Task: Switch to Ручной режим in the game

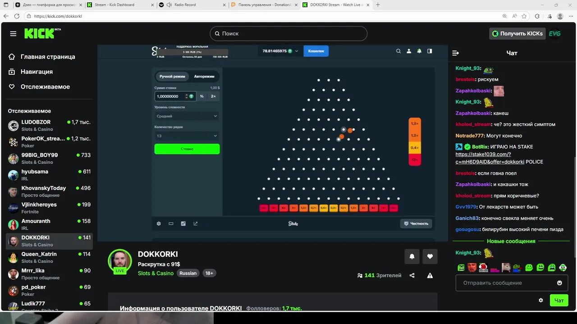Action: [172, 76]
